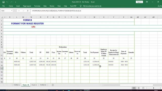Switch to the FORM-D sheet tab
Viewport: 162px width, 91px height.
click(x=43, y=85)
